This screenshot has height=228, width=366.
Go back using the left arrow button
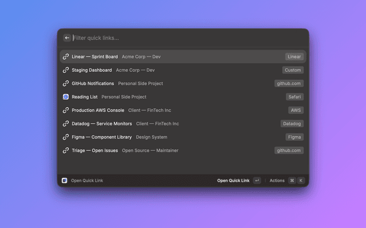coord(67,38)
